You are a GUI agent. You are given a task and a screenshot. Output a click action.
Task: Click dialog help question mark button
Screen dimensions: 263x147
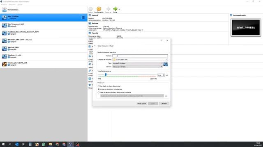pos(161,40)
